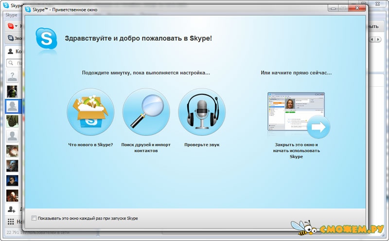Click the contact search field in the background window
389x241 pixels.
15,63
